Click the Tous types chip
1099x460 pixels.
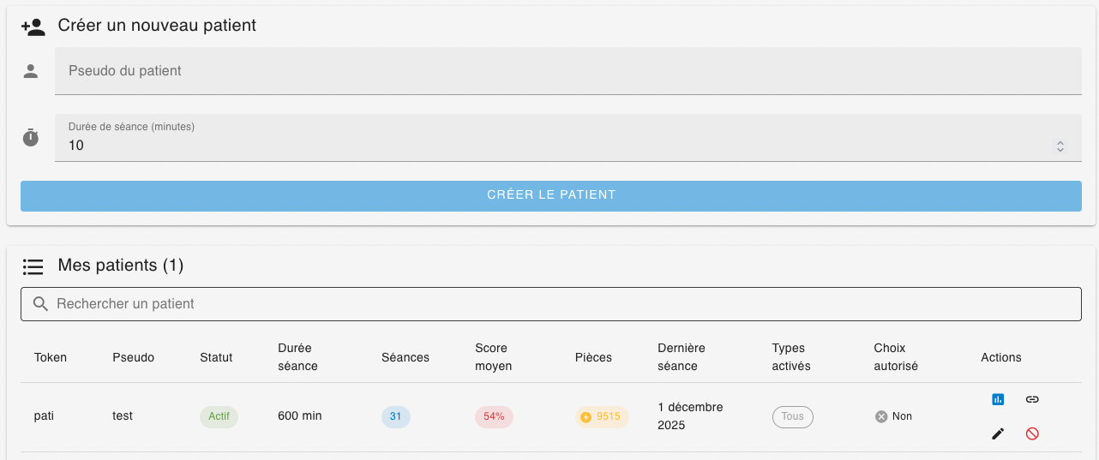[x=792, y=417]
